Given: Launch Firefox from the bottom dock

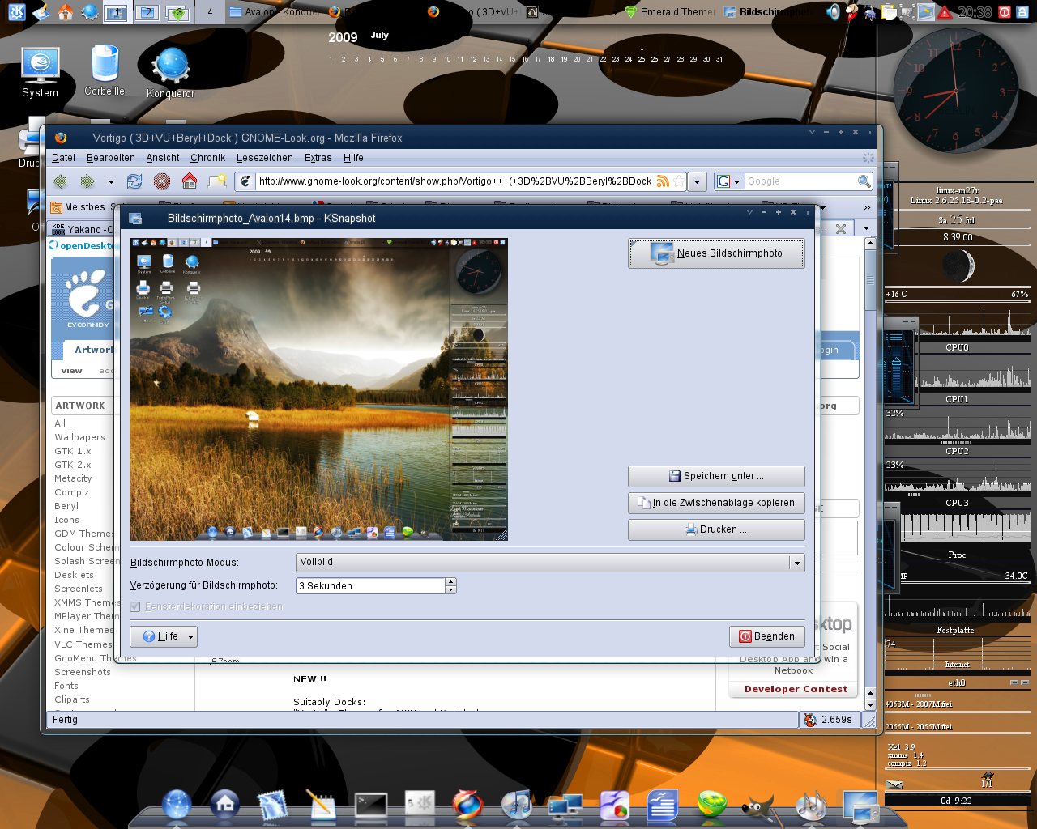Looking at the screenshot, I should click(467, 806).
